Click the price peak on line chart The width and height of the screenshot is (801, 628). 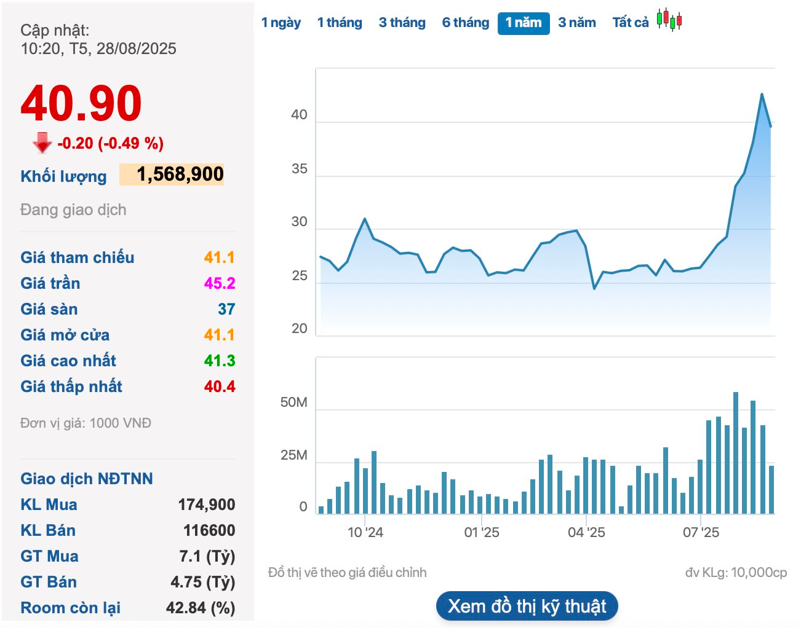762,95
